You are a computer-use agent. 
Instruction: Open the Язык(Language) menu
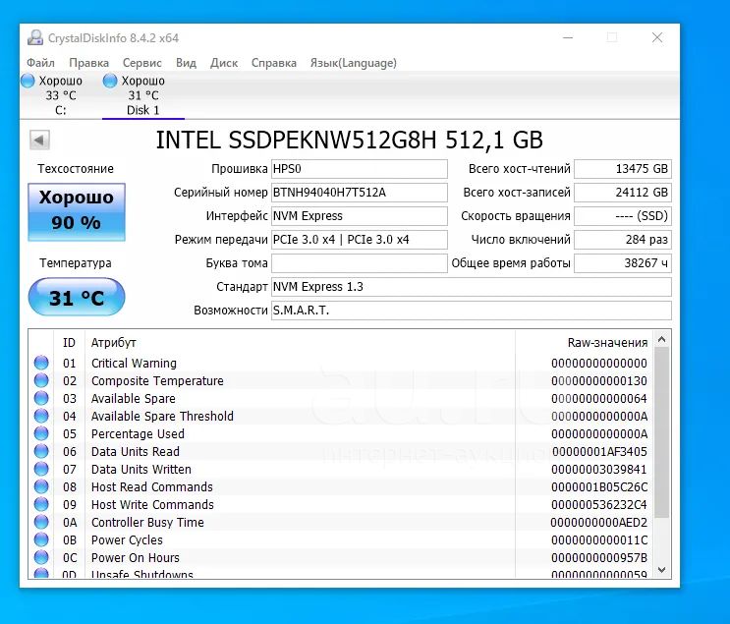(x=354, y=63)
